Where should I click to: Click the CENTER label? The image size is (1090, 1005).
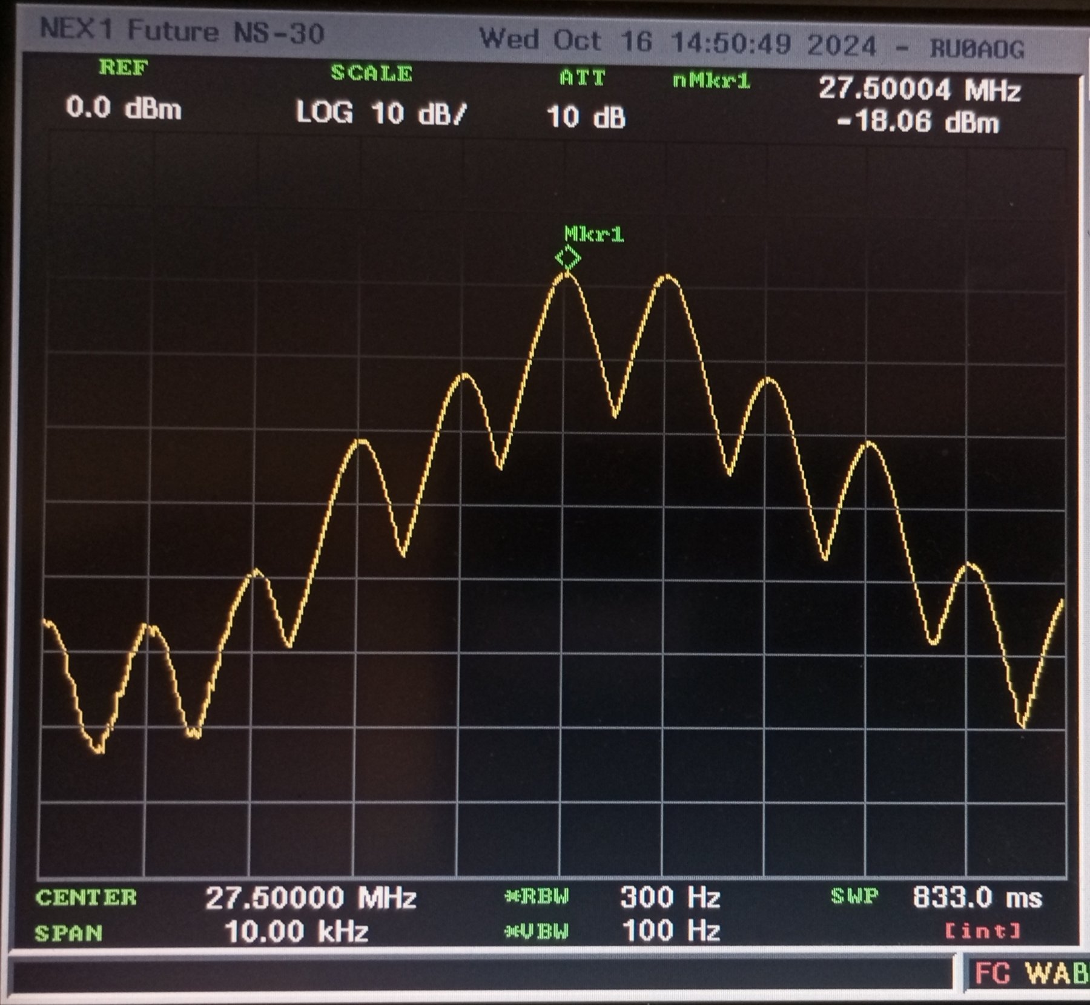[x=86, y=897]
